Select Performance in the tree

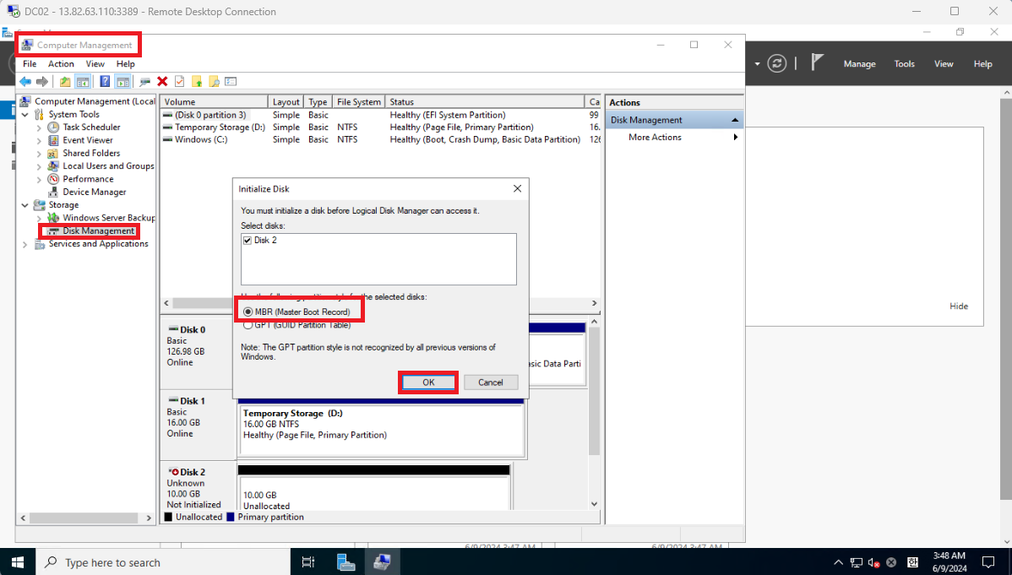coord(88,179)
